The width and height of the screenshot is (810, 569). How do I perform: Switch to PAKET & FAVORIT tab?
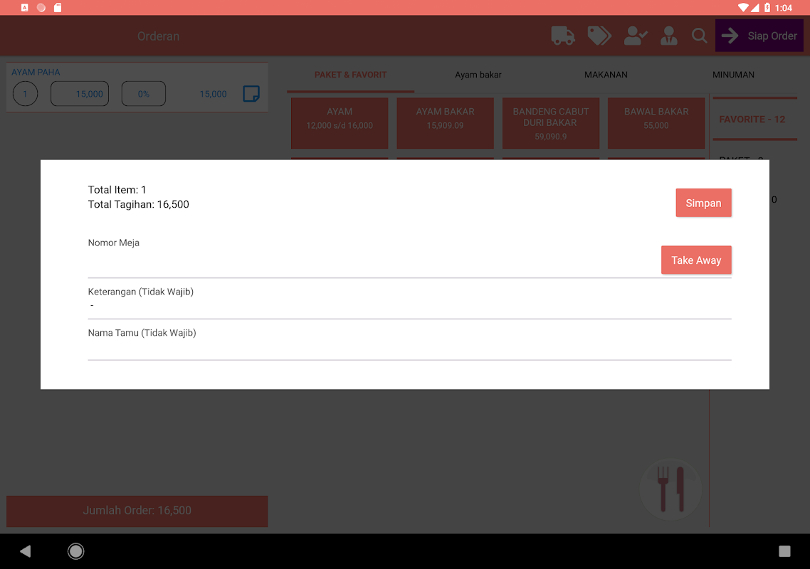click(350, 75)
